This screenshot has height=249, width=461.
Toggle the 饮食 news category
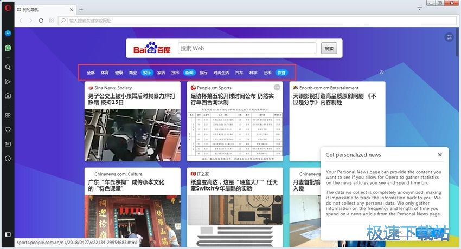pos(281,73)
